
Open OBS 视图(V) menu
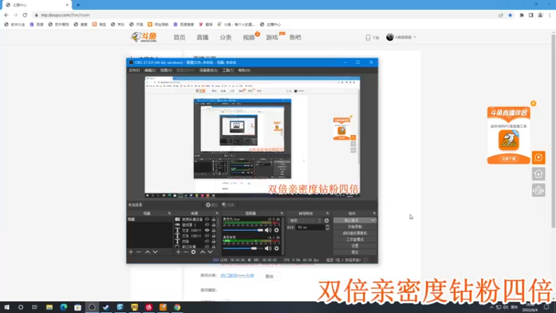click(166, 70)
